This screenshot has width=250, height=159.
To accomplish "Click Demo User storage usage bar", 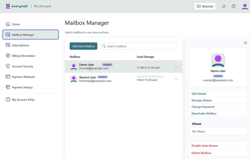I will pyautogui.click(x=150, y=64).
